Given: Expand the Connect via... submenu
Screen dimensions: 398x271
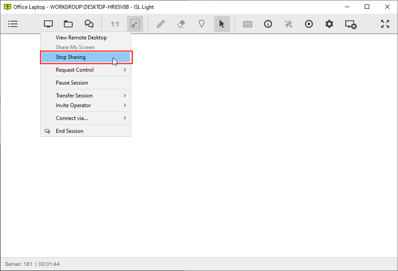Looking at the screenshot, I should [86, 118].
